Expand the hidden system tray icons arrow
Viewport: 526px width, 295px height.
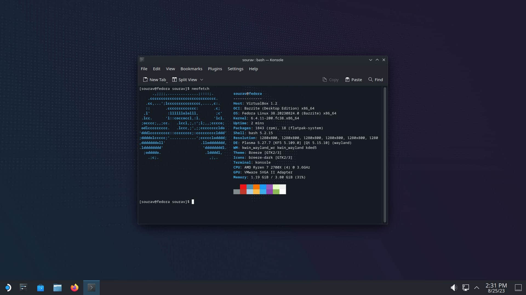tap(477, 288)
